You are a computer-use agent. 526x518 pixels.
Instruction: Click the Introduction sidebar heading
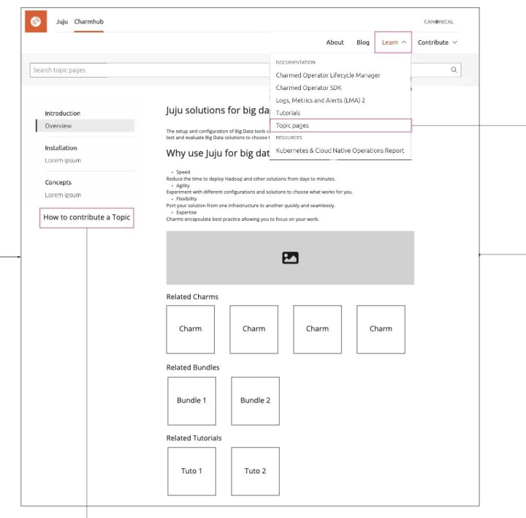tap(62, 113)
